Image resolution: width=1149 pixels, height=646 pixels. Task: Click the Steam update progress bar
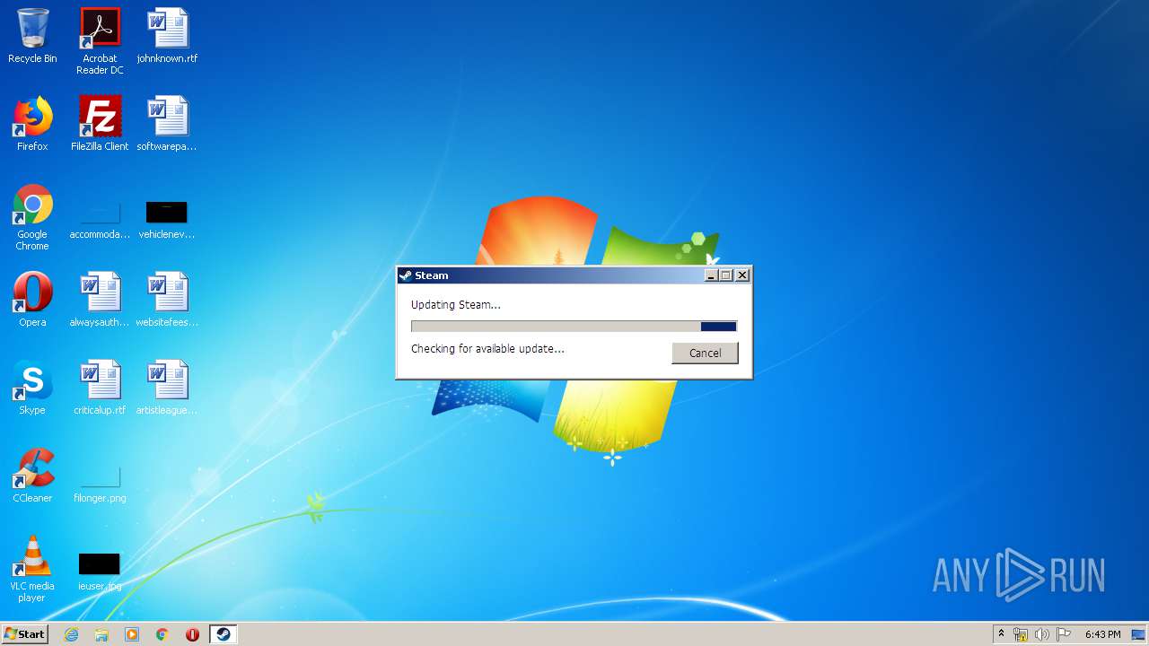tap(574, 327)
